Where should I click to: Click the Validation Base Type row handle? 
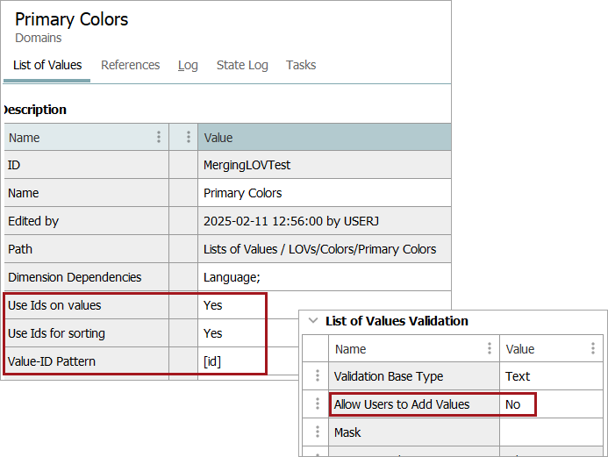pos(318,376)
